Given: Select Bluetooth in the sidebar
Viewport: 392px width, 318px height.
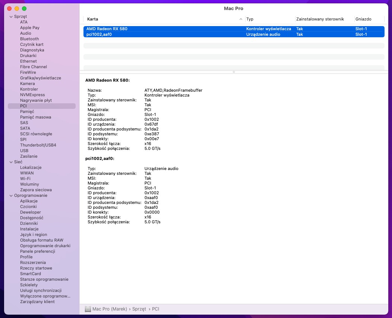Looking at the screenshot, I should pyautogui.click(x=29, y=39).
